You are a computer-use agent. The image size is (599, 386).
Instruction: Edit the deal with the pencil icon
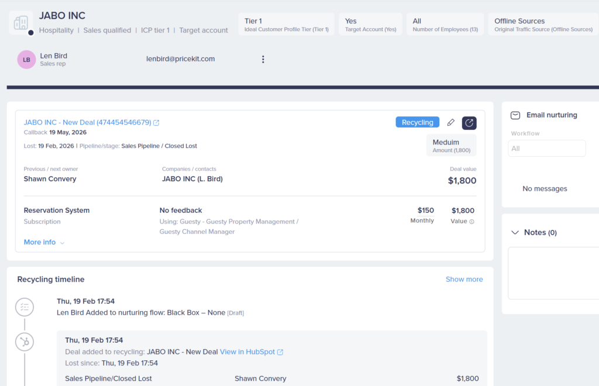[450, 123]
